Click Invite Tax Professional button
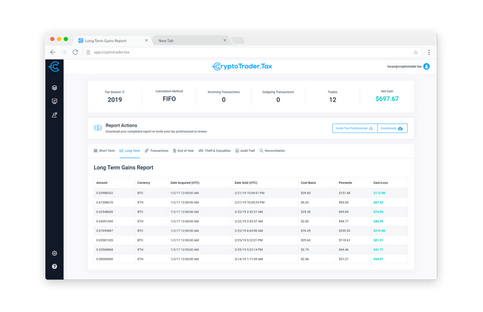This screenshot has width=483, height=312. click(x=355, y=129)
